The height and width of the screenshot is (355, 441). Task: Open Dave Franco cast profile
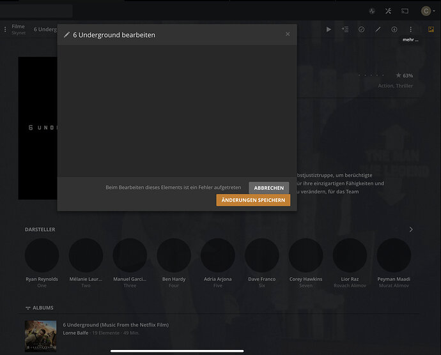[262, 255]
